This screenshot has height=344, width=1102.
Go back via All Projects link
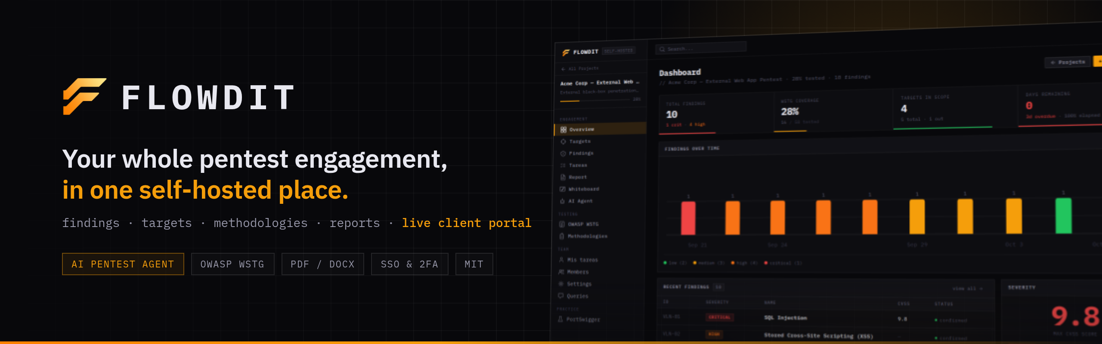(x=580, y=69)
